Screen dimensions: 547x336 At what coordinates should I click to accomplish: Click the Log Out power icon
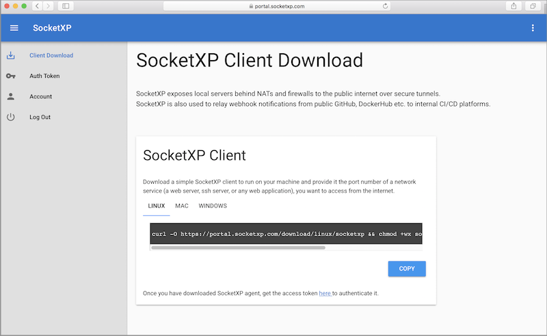pos(11,117)
